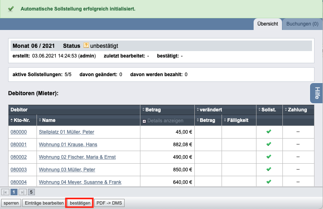The width and height of the screenshot is (323, 209).
Task: Click Sollst. checkmark for Wohnung 04 Meyer
Action: [269, 181]
